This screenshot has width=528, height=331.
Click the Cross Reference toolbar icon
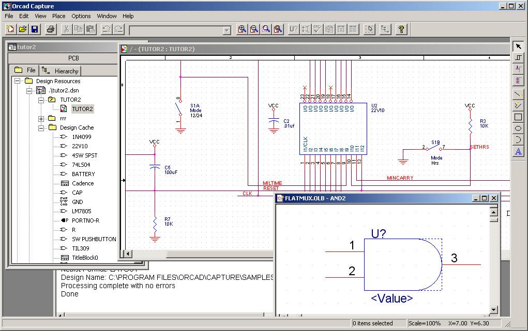[x=341, y=29]
